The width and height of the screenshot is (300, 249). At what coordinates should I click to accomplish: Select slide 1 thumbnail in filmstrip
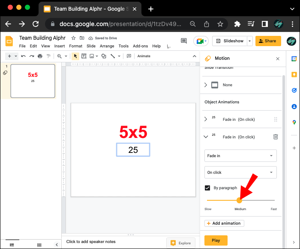click(x=33, y=81)
